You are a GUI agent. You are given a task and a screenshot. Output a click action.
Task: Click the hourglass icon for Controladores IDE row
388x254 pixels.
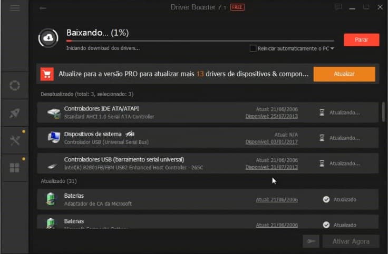pyautogui.click(x=322, y=113)
